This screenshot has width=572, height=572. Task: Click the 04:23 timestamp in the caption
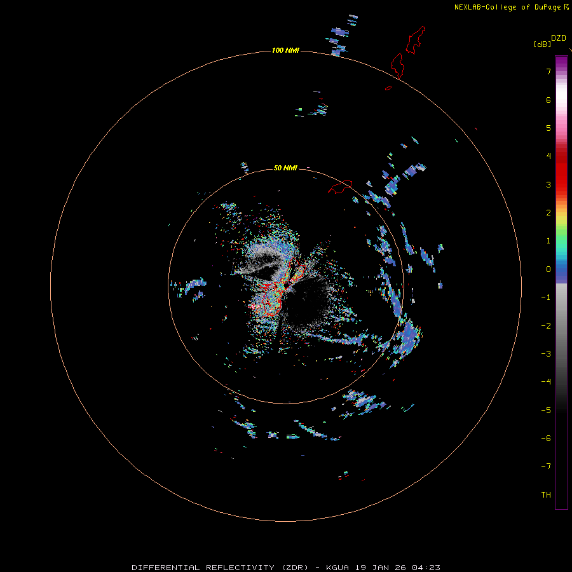pos(426,568)
